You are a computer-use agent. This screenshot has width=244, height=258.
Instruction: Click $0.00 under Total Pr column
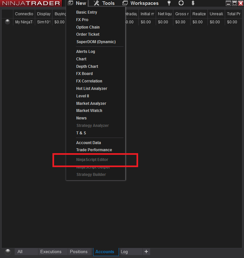(232, 22)
